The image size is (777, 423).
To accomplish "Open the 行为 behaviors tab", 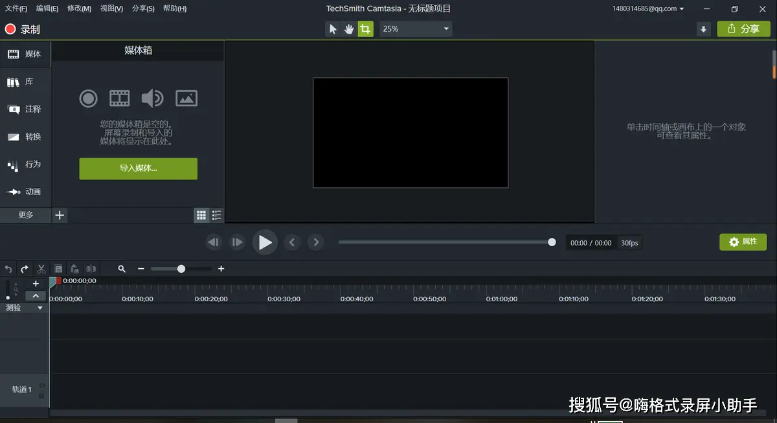I will [25, 165].
